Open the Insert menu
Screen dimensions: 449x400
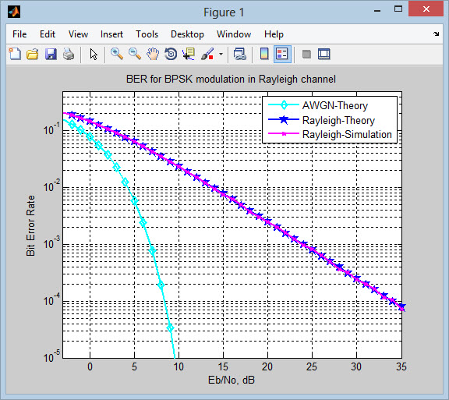111,34
